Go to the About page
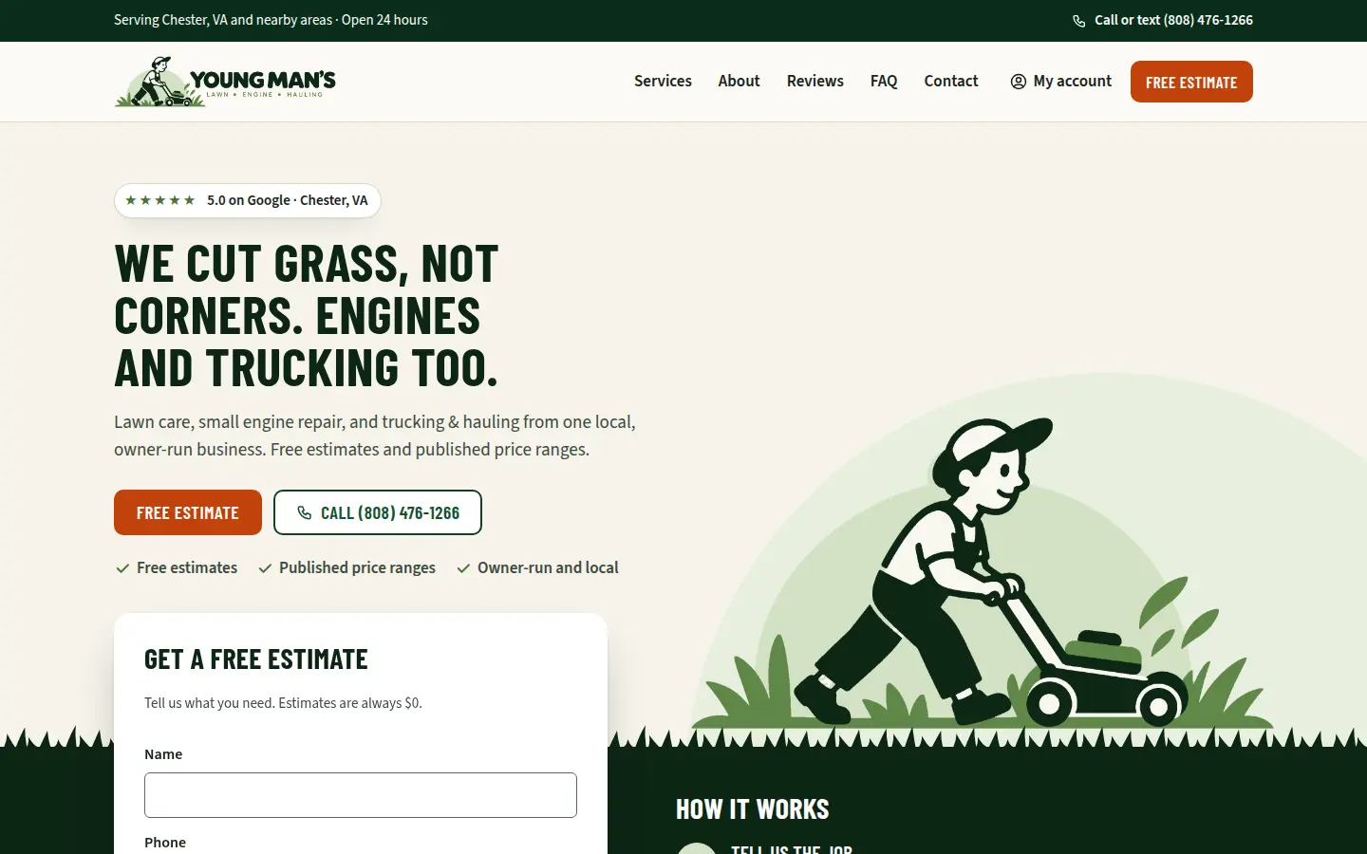1367x854 pixels. point(739,82)
